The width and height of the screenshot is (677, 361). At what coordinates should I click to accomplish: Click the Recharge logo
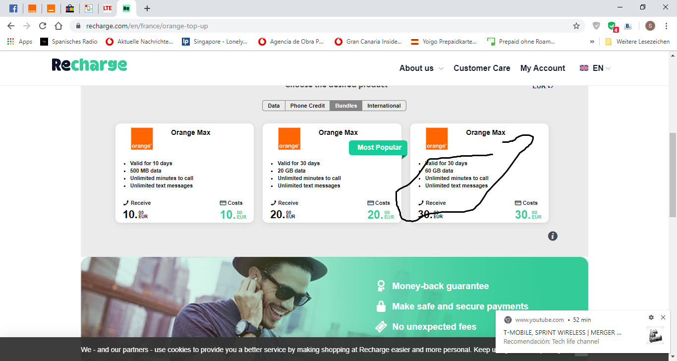89,65
